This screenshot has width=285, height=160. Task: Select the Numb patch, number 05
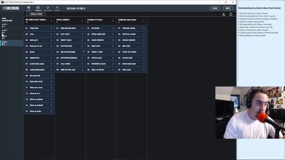(x=39, y=52)
